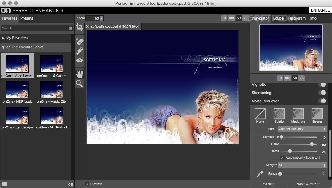Open the Color Noise Only preset dropdown
This screenshot has height=188, width=332.
302,129
